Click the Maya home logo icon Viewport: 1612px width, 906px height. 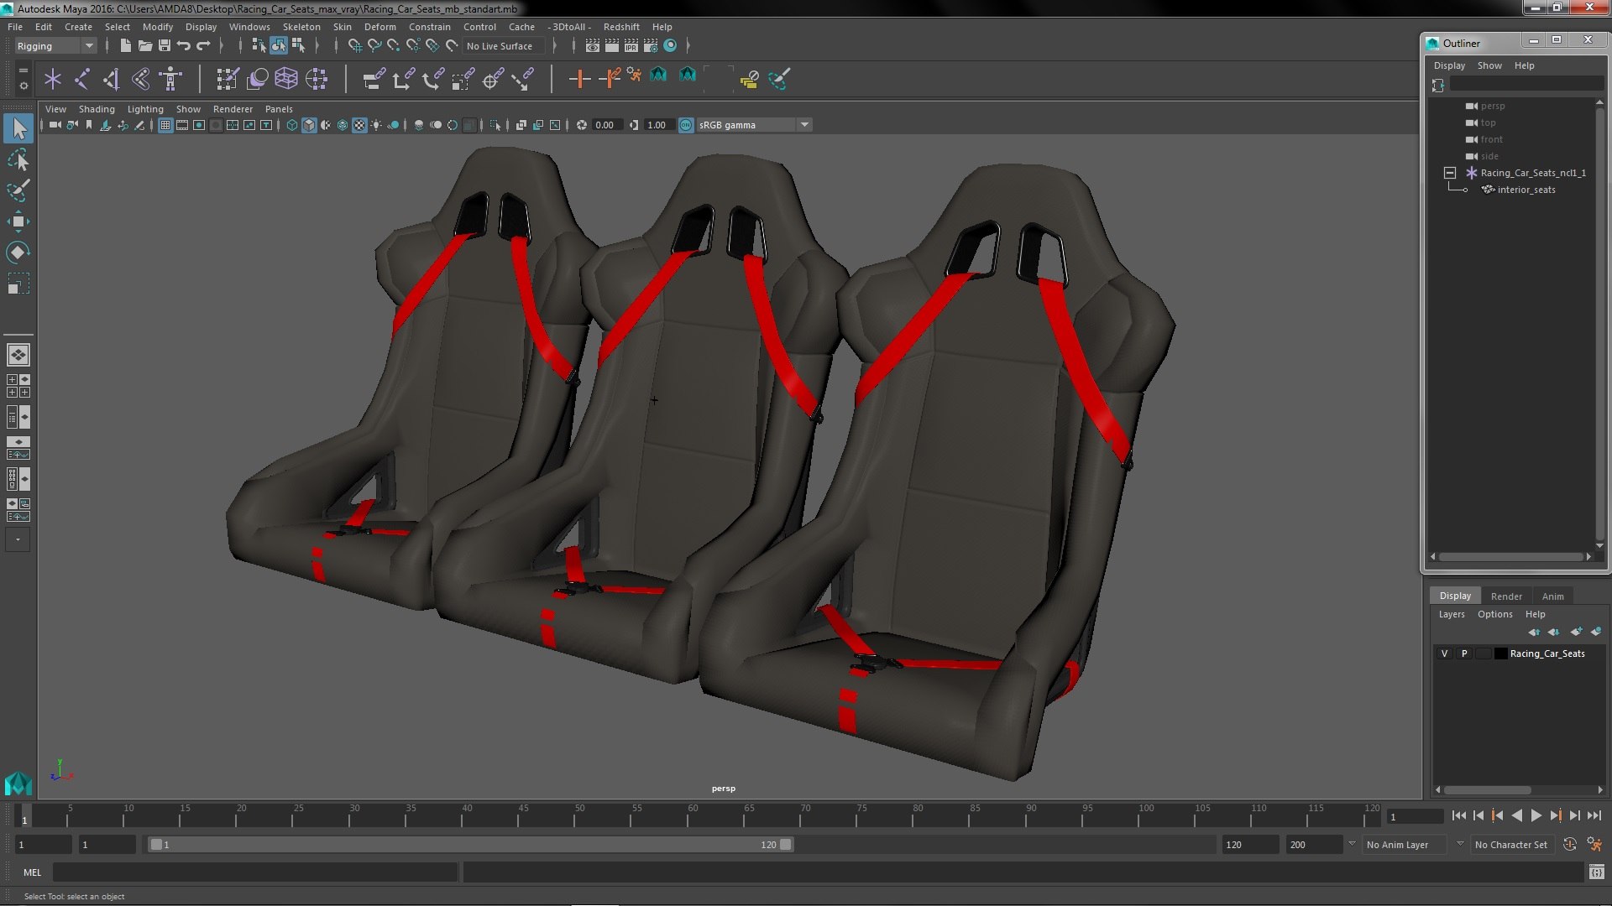[x=18, y=784]
